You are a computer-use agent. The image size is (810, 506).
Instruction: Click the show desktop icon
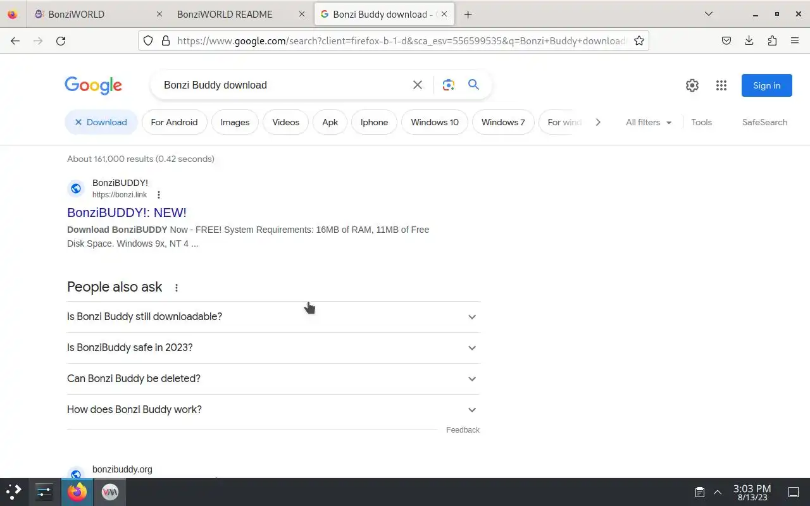794,491
